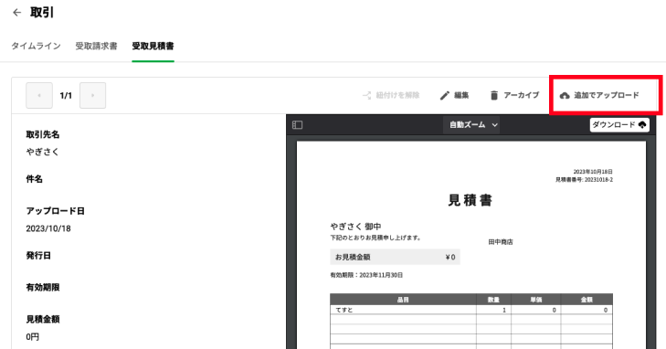Download the PDF with ダウンロード button
Screen dimensions: 666x349
pos(619,125)
